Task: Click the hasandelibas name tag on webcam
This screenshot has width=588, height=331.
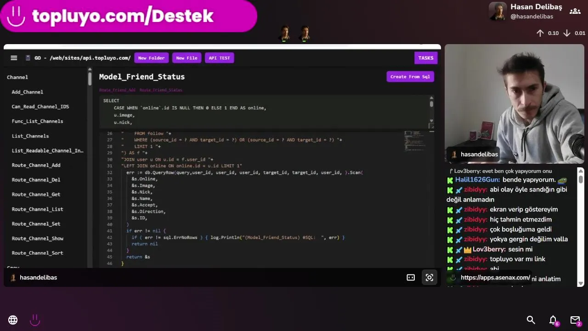Action: click(473, 154)
